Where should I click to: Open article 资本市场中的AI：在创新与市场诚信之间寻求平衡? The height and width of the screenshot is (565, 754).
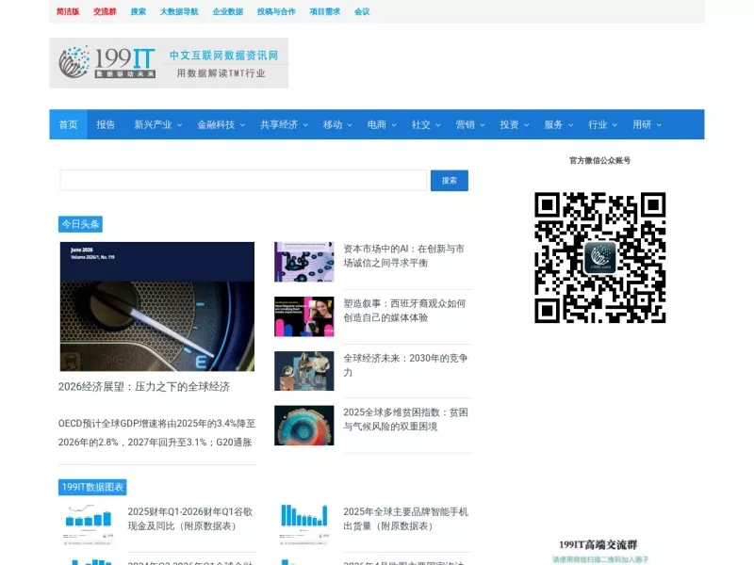tap(404, 255)
